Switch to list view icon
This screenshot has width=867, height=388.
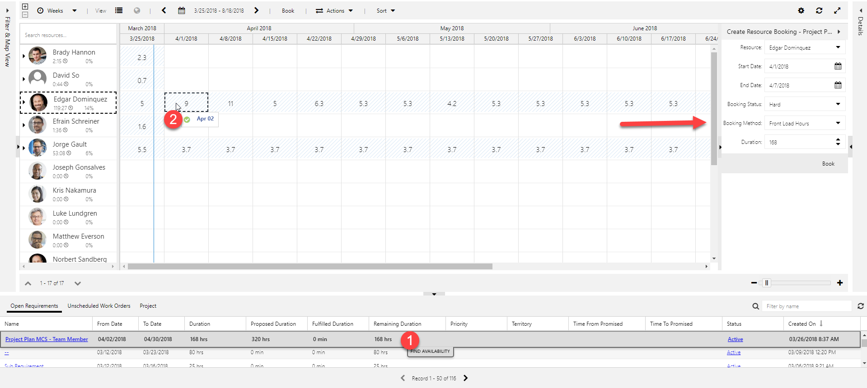pos(119,10)
